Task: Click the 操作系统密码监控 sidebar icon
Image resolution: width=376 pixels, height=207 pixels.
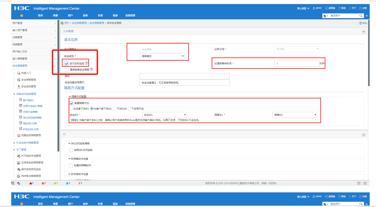Action: (19, 169)
